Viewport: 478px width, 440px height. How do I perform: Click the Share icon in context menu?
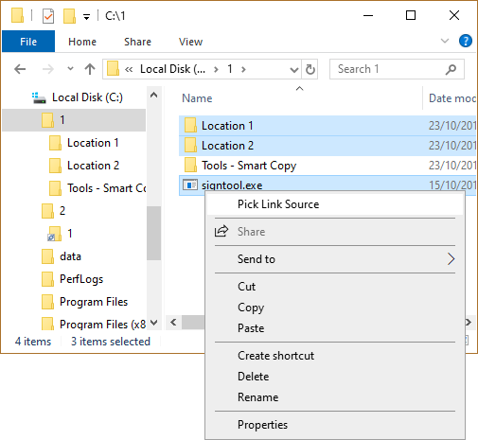(x=221, y=231)
